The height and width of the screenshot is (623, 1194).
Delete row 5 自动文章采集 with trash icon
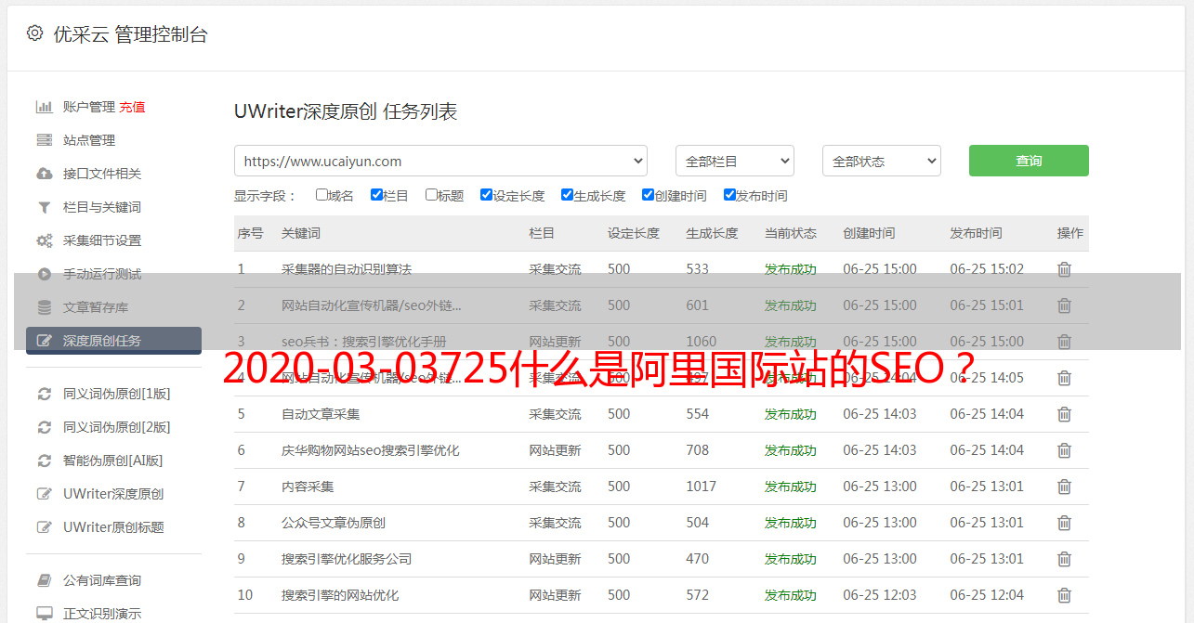[1064, 414]
